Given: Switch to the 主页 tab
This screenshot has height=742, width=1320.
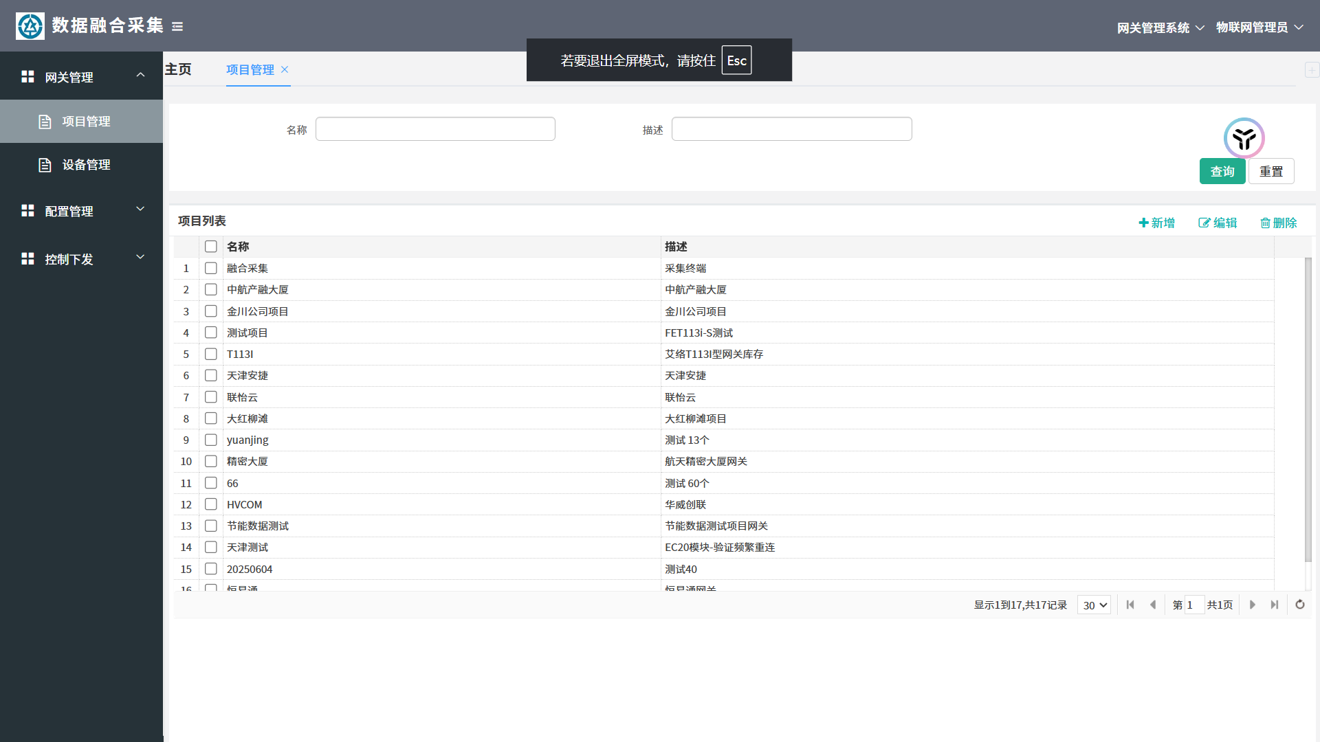Looking at the screenshot, I should [178, 69].
